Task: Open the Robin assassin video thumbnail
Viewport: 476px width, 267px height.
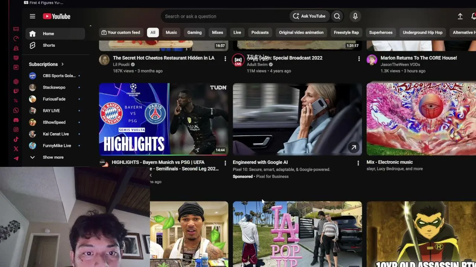Action: [x=421, y=234]
